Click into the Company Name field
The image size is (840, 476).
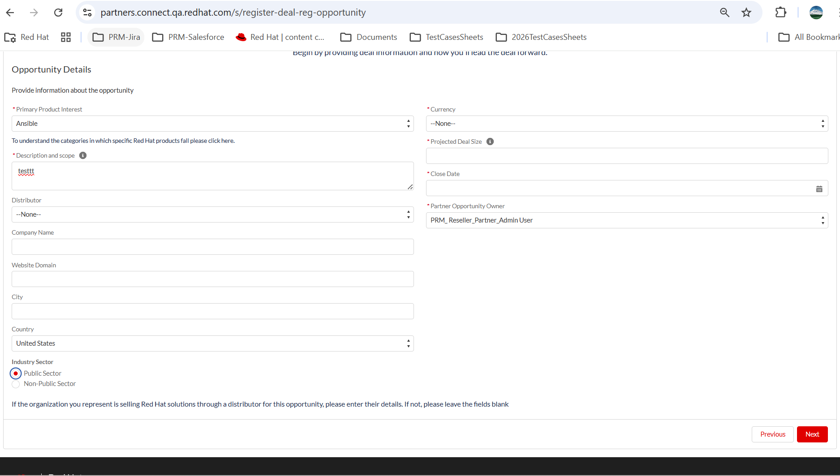click(x=212, y=247)
